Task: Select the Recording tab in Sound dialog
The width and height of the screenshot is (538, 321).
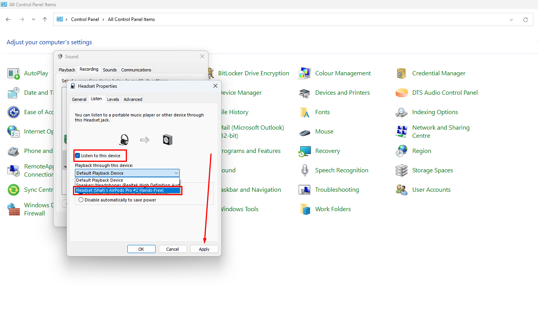Action: click(x=89, y=69)
